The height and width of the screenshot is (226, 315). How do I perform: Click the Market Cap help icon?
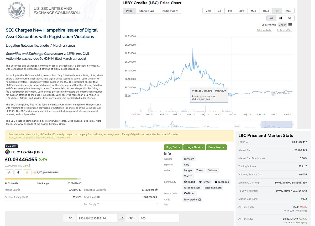click(x=19, y=190)
